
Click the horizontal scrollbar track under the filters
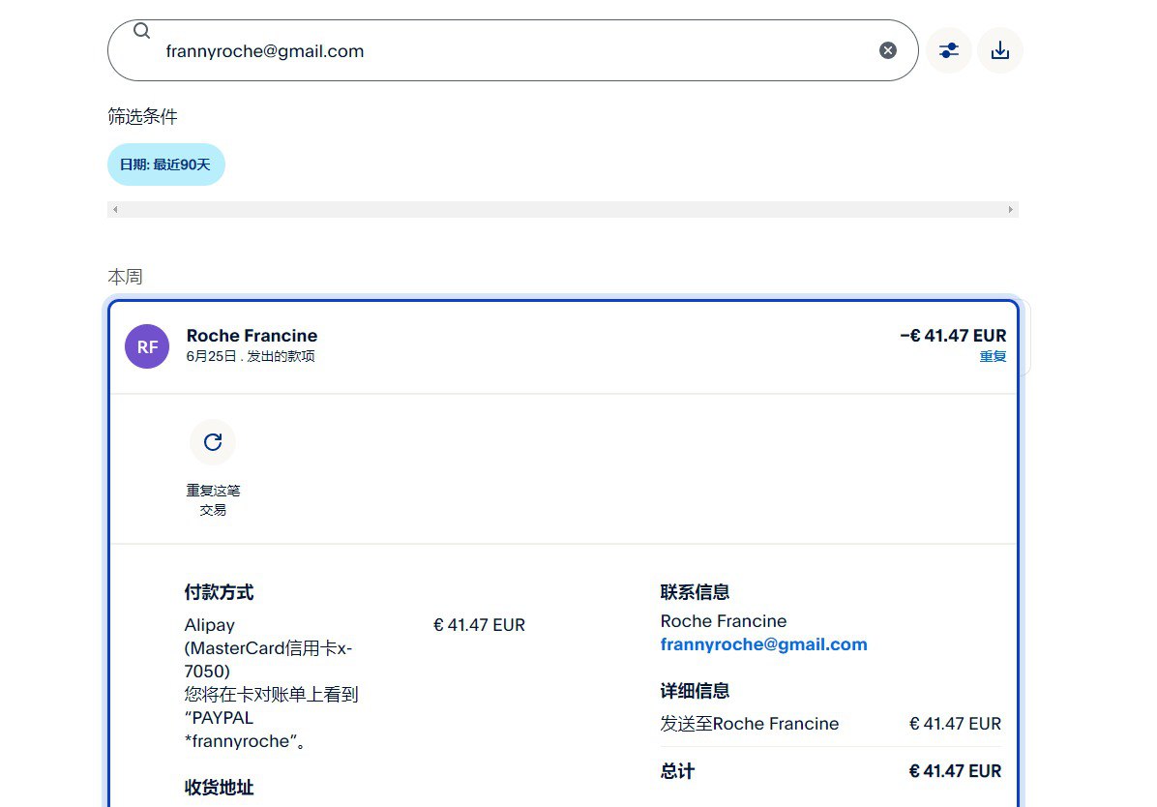[x=561, y=209]
